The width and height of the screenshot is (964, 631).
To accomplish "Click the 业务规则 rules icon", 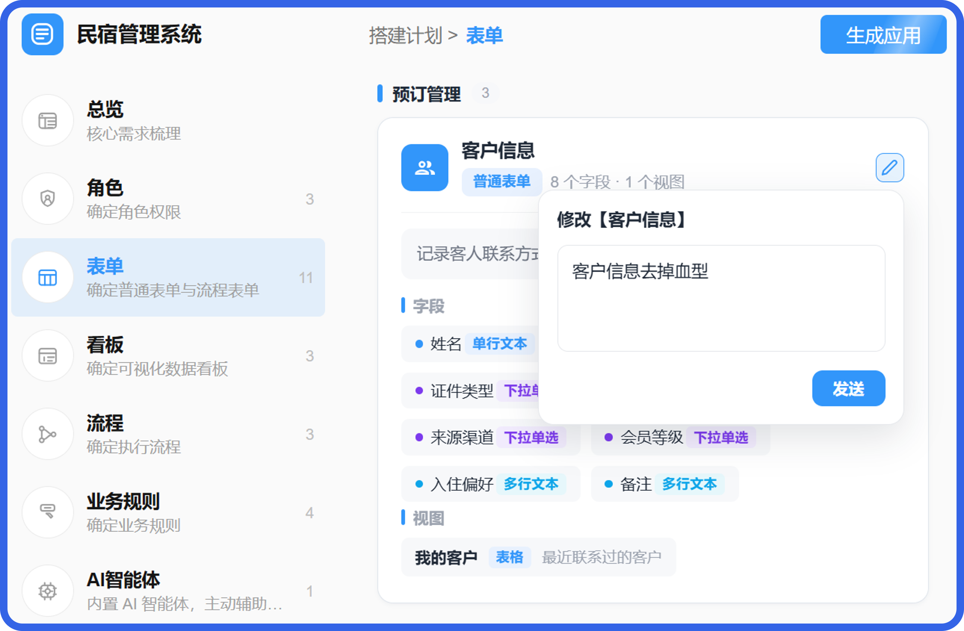I will (x=48, y=512).
